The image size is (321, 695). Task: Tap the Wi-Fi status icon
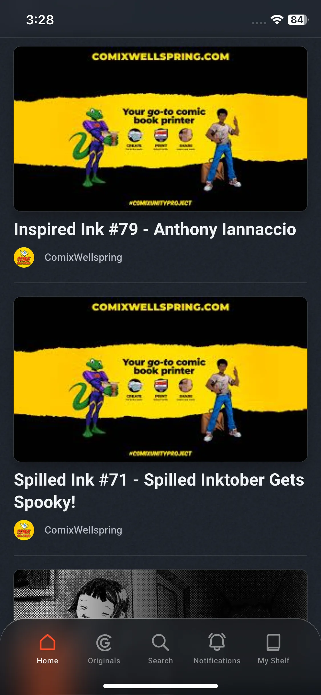coord(277,20)
